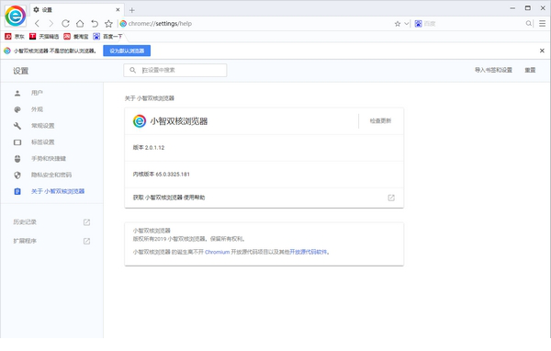
Task: Click the shield icon in sidebar
Action: 17,175
